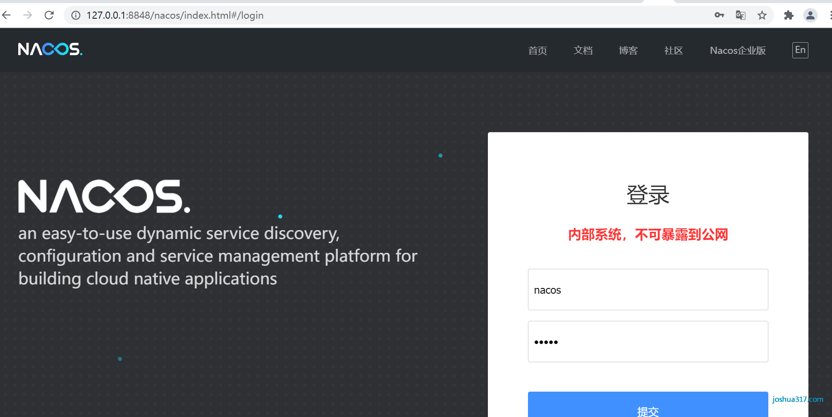832x417 pixels.
Task: Open site information icon in address bar
Action: (x=76, y=15)
